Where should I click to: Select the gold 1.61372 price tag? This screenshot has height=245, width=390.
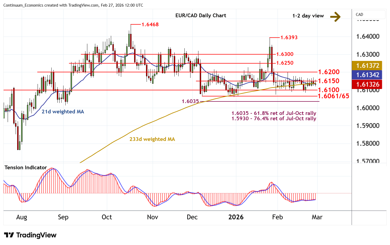(367, 65)
